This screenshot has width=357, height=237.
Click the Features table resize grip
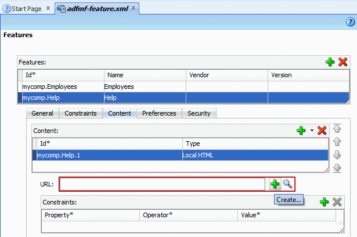[x=348, y=102]
